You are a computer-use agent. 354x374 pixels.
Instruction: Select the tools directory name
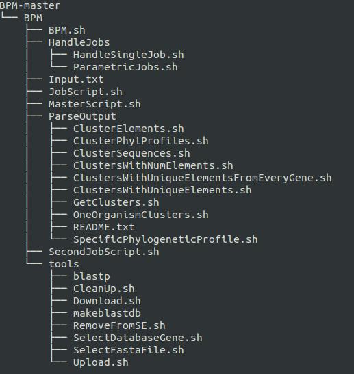[64, 264]
